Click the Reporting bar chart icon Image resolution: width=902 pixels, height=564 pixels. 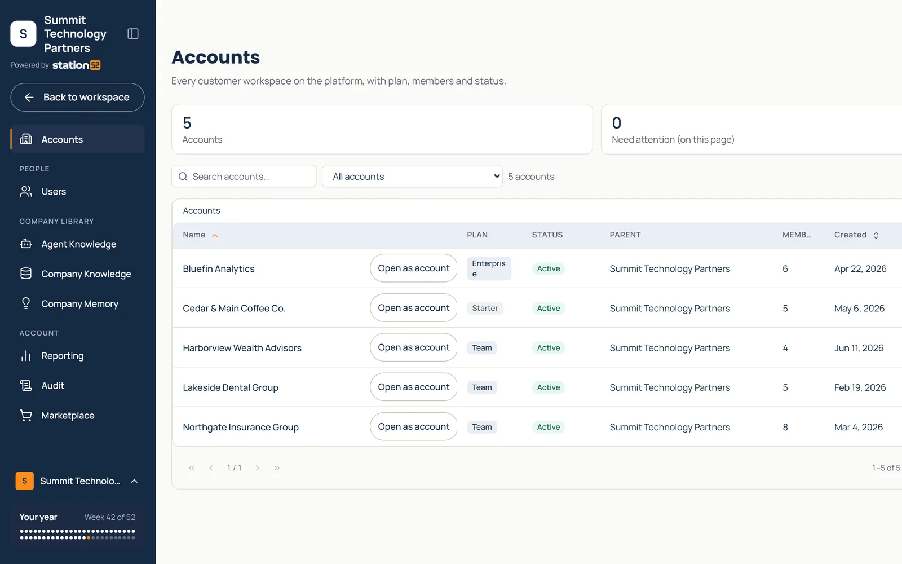point(26,356)
